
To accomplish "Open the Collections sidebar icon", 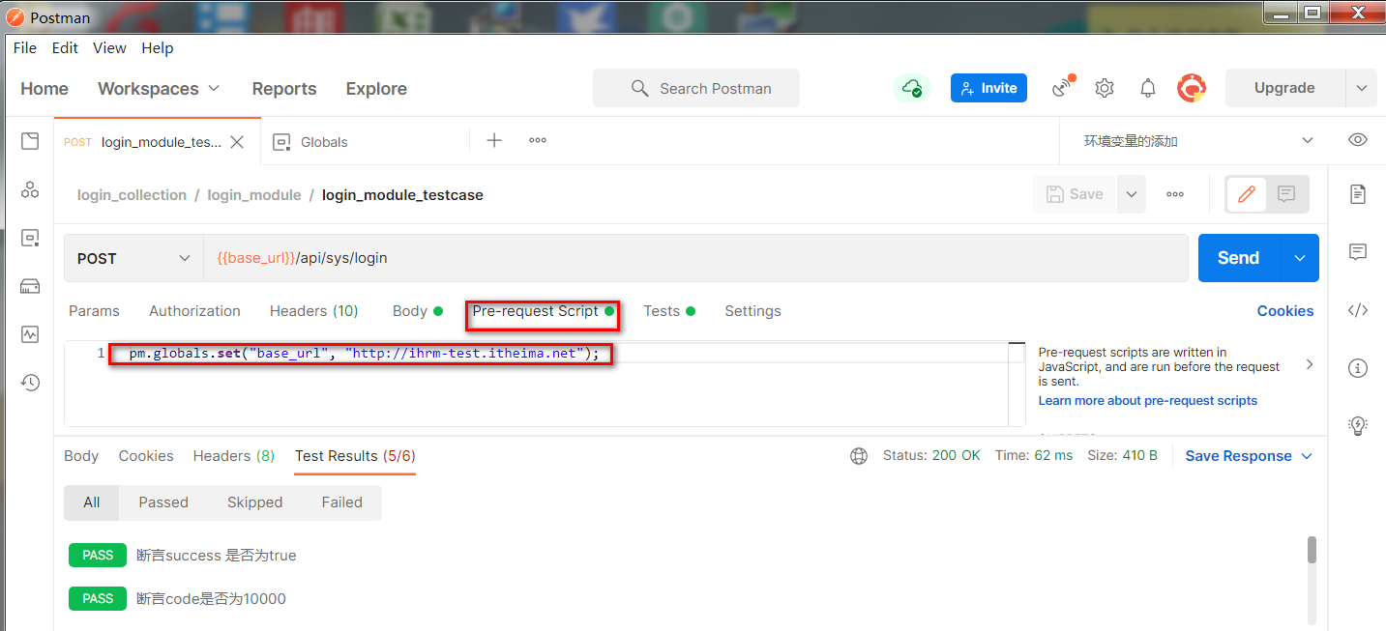I will click(30, 141).
